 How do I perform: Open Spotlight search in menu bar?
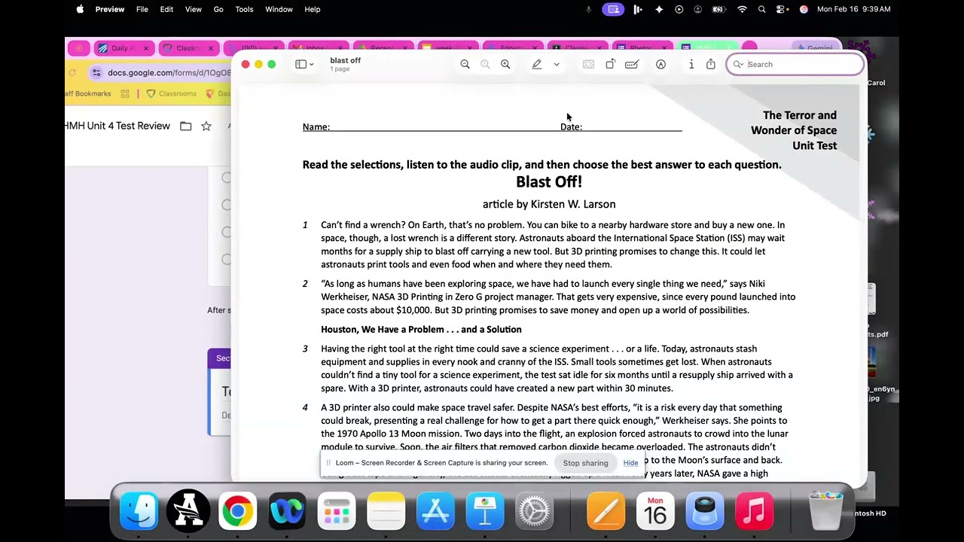pyautogui.click(x=762, y=9)
